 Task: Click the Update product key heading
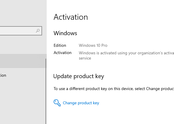pyautogui.click(x=79, y=76)
